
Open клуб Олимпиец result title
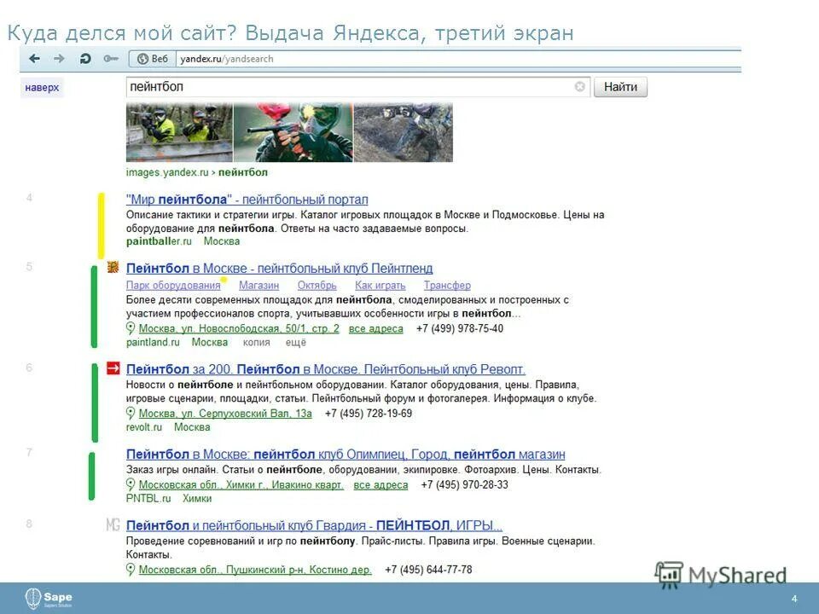point(346,455)
